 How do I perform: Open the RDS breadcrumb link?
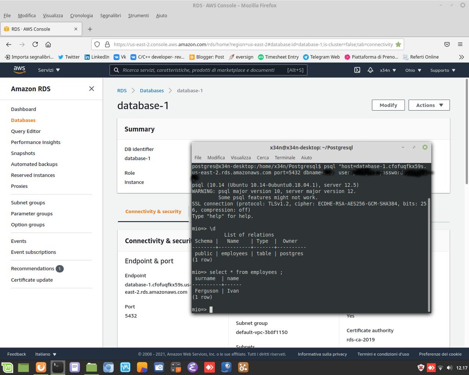(122, 91)
